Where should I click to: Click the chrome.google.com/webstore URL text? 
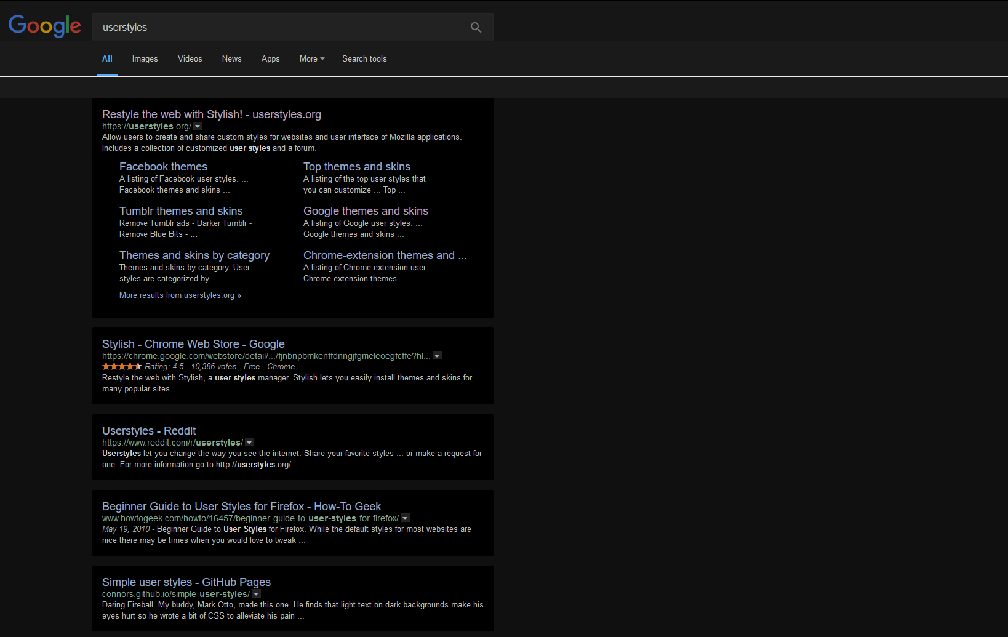266,356
